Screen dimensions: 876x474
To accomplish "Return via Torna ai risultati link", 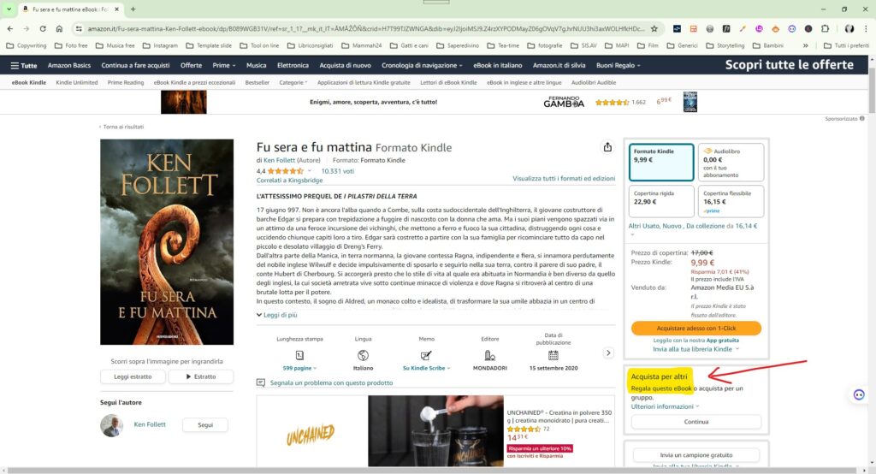I will pyautogui.click(x=121, y=127).
